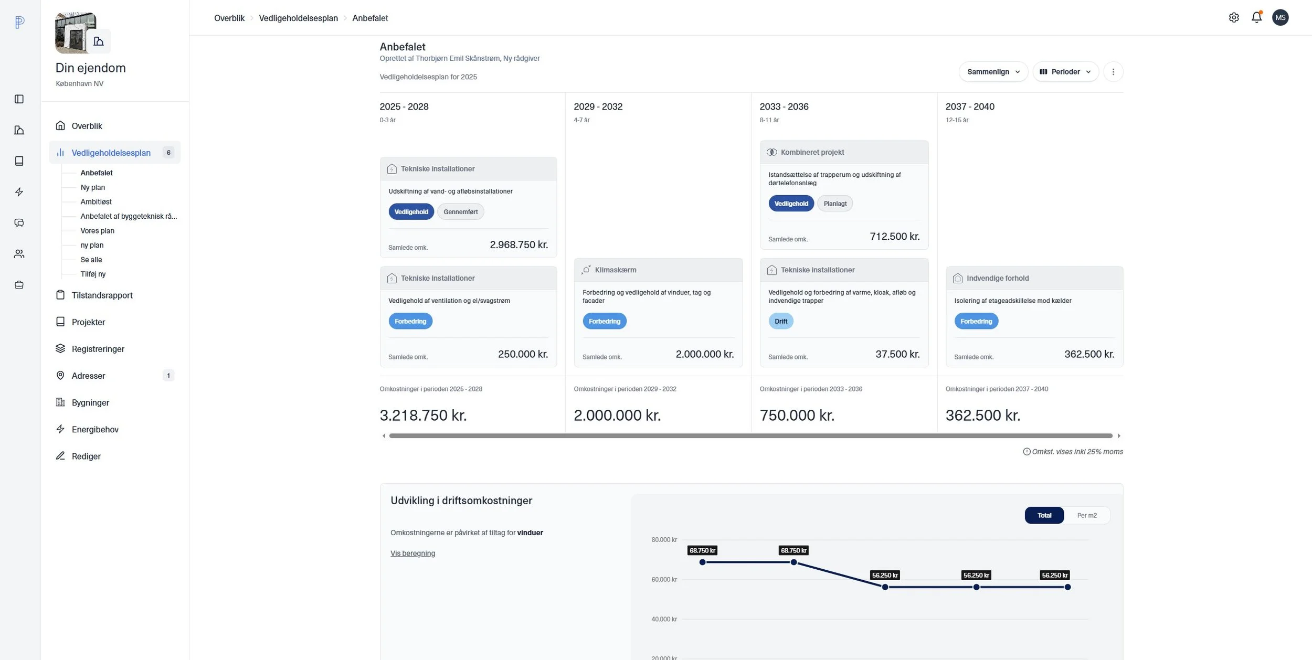The width and height of the screenshot is (1312, 660).
Task: Open the notifications bell
Action: tap(1256, 17)
